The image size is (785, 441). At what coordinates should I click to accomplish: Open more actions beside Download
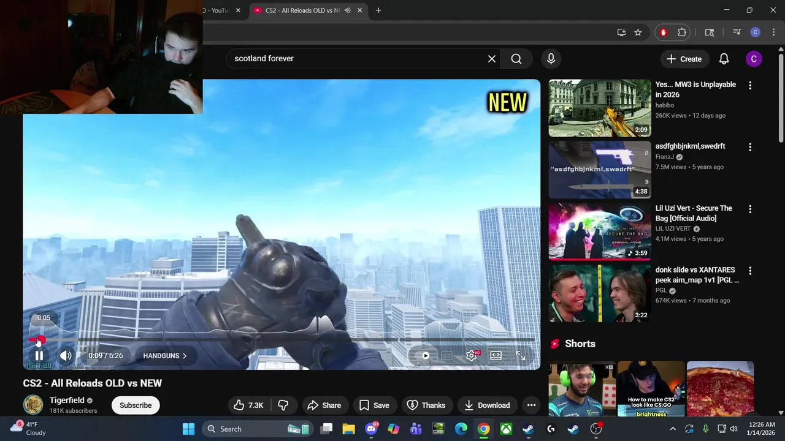click(x=531, y=405)
